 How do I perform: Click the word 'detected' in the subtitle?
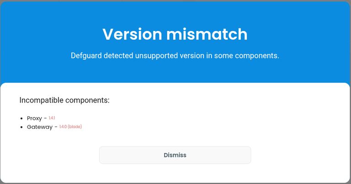[120, 56]
